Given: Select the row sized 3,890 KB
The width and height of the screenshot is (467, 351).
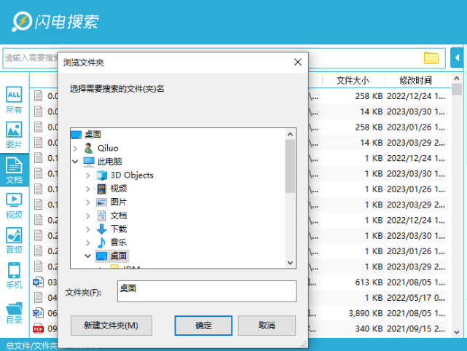Looking at the screenshot, I should tap(238, 313).
